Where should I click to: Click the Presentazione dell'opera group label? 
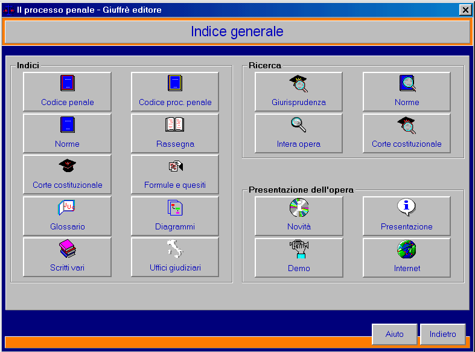coord(301,190)
